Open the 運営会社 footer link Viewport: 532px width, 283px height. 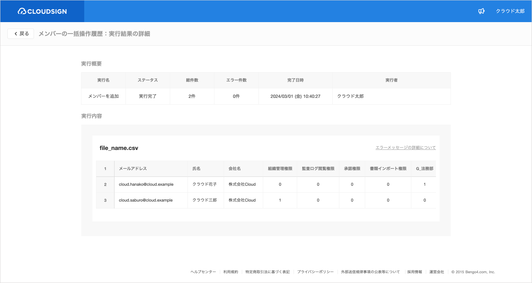pyautogui.click(x=437, y=272)
